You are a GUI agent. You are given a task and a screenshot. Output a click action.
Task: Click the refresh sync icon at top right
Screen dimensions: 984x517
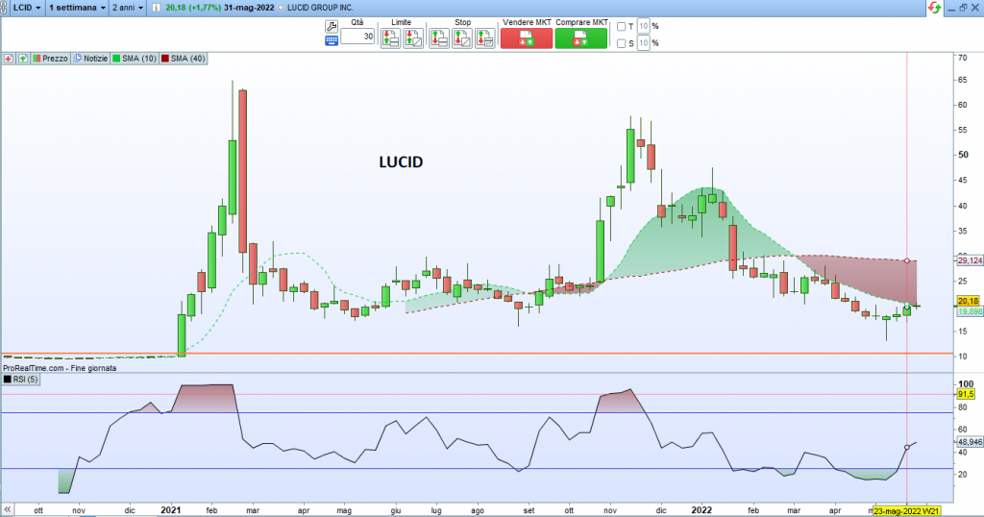934,8
